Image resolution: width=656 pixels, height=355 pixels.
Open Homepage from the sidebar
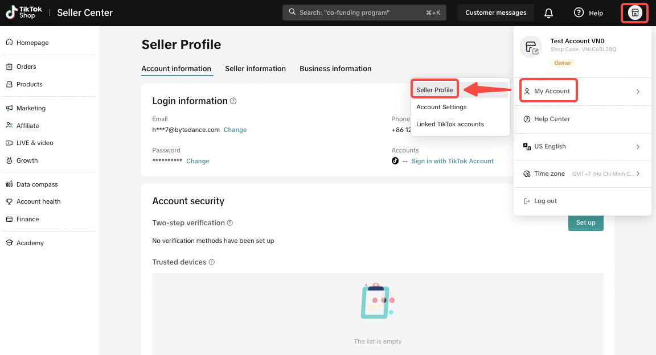pyautogui.click(x=32, y=43)
